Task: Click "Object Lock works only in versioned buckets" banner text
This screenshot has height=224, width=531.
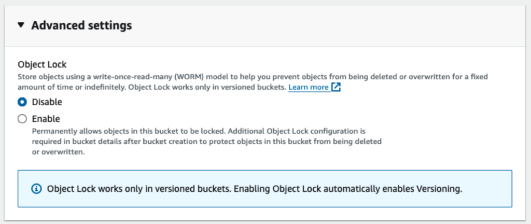Action: [x=139, y=189]
